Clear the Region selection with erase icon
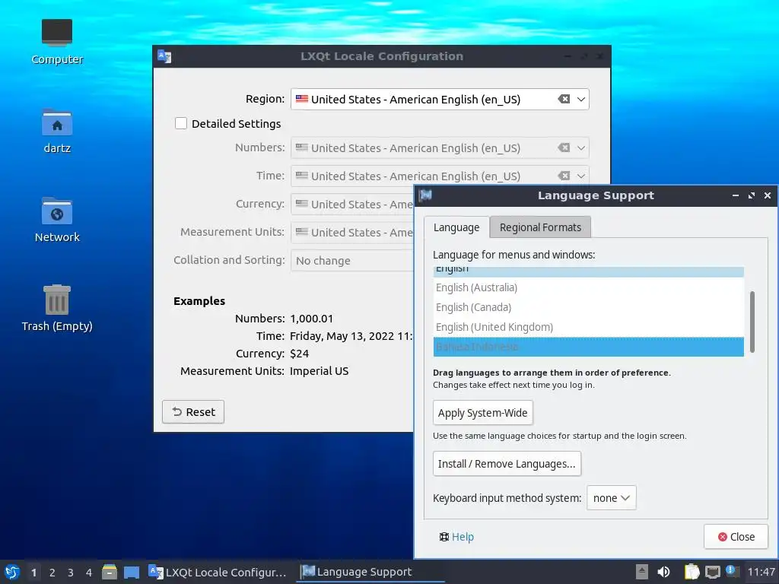Screen dimensions: 779x584 click(564, 100)
